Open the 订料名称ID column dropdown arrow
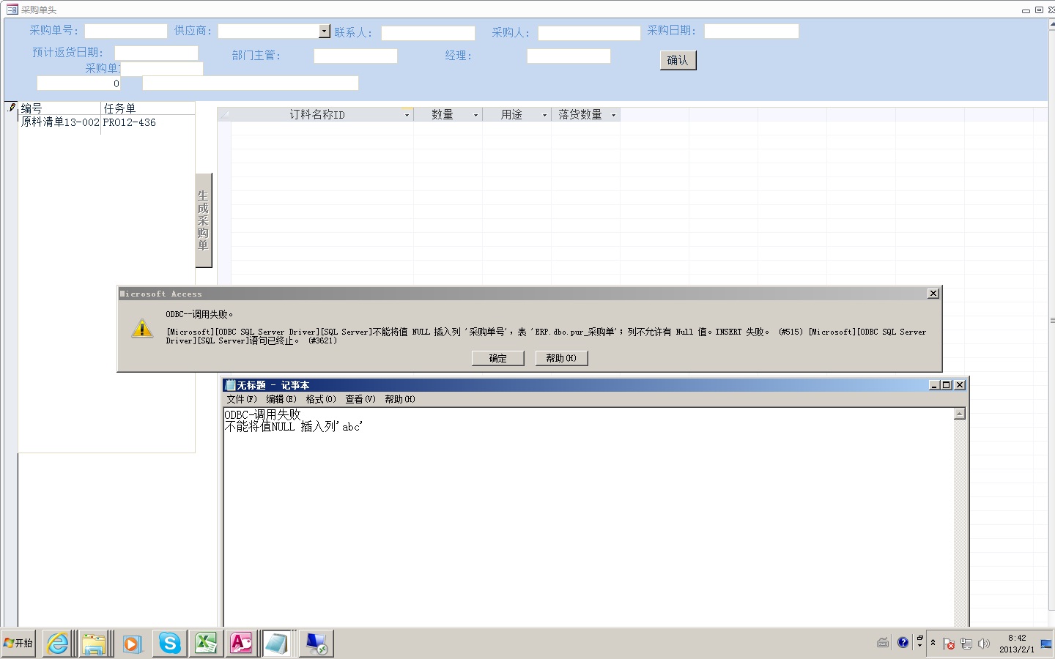The width and height of the screenshot is (1055, 659). pos(407,115)
